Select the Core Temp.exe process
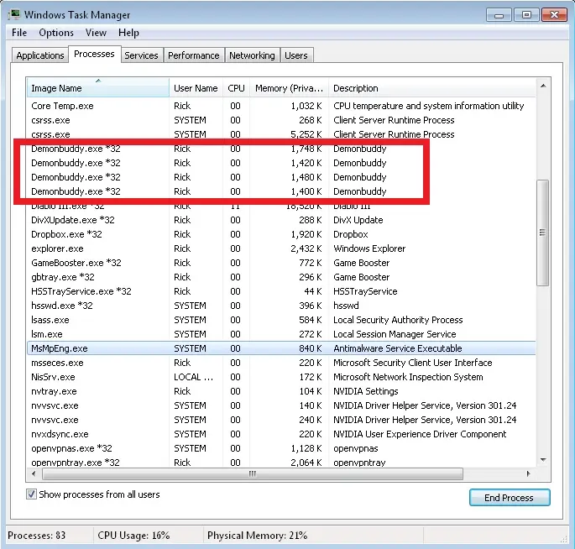Viewport: 575px width, 549px height. tap(281, 106)
